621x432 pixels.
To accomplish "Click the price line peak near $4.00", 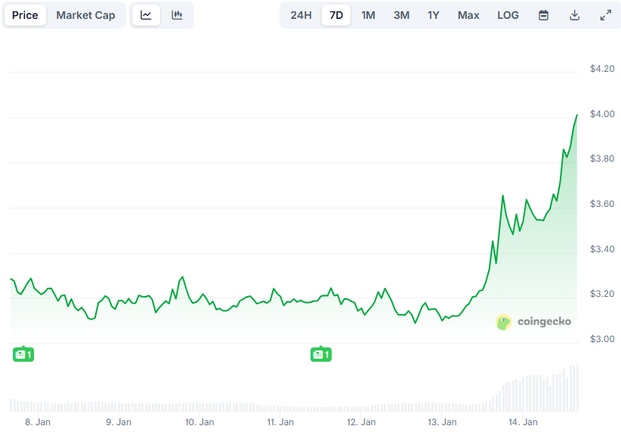I will 576,116.
